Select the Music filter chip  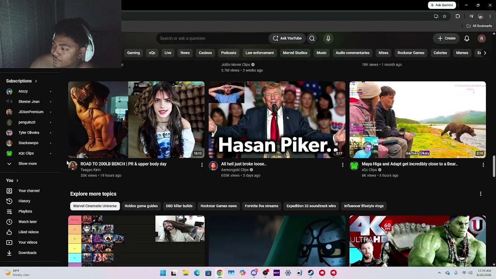point(322,53)
